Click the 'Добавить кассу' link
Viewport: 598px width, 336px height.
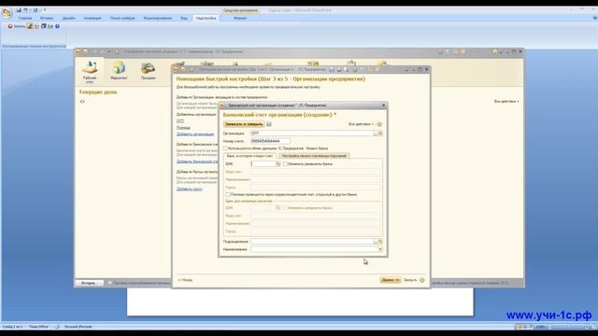(189, 189)
